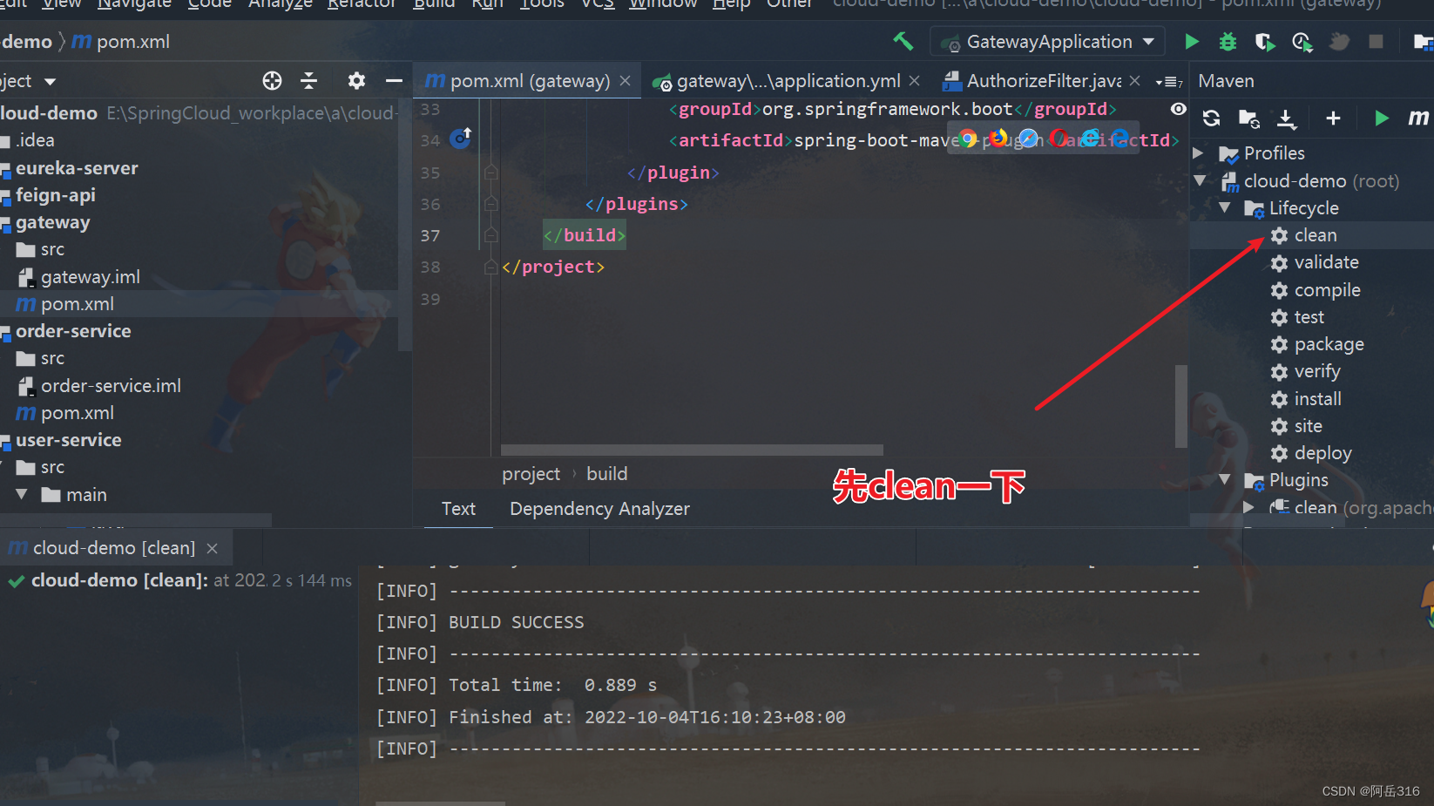This screenshot has width=1434, height=806.
Task: Switch to the Text editor tab
Action: coord(458,509)
